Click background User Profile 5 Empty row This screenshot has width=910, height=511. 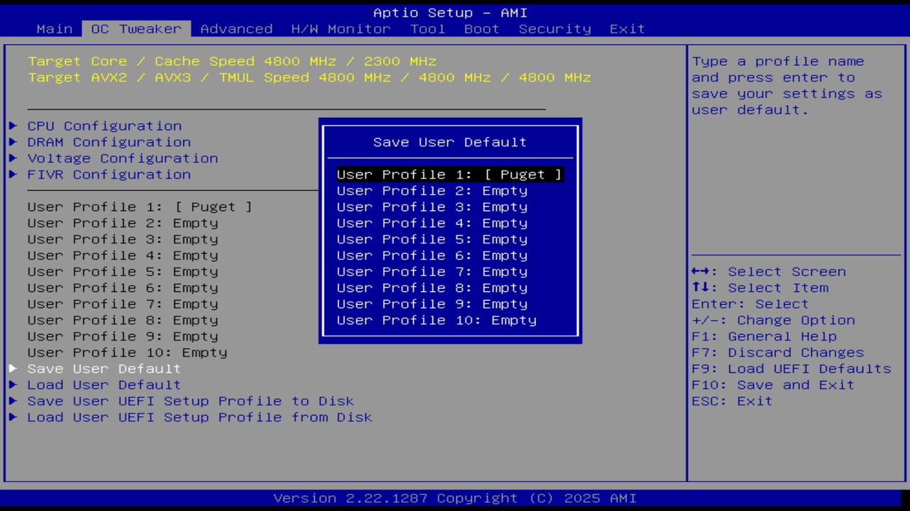123,272
